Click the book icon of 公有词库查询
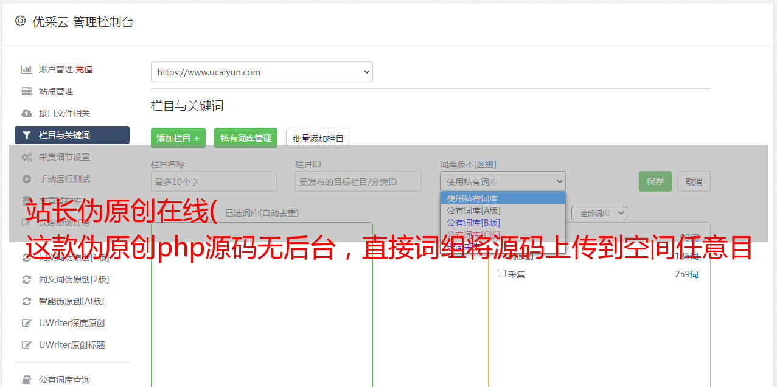 click(26, 380)
